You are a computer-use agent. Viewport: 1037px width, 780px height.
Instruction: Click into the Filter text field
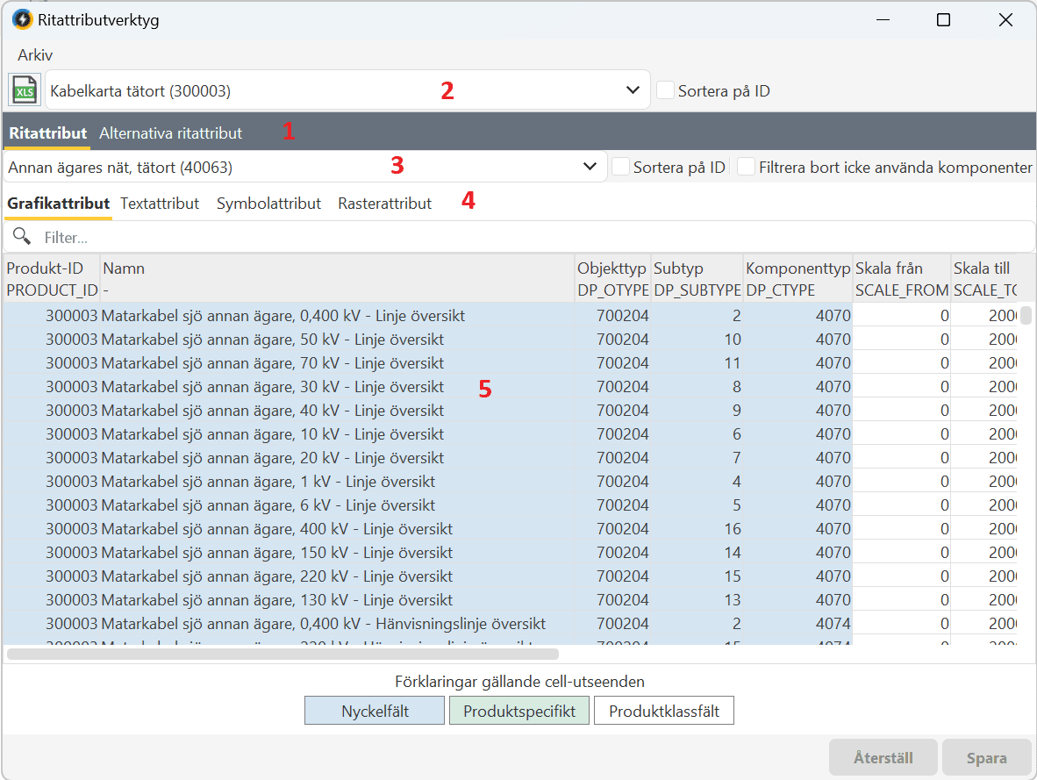point(526,237)
